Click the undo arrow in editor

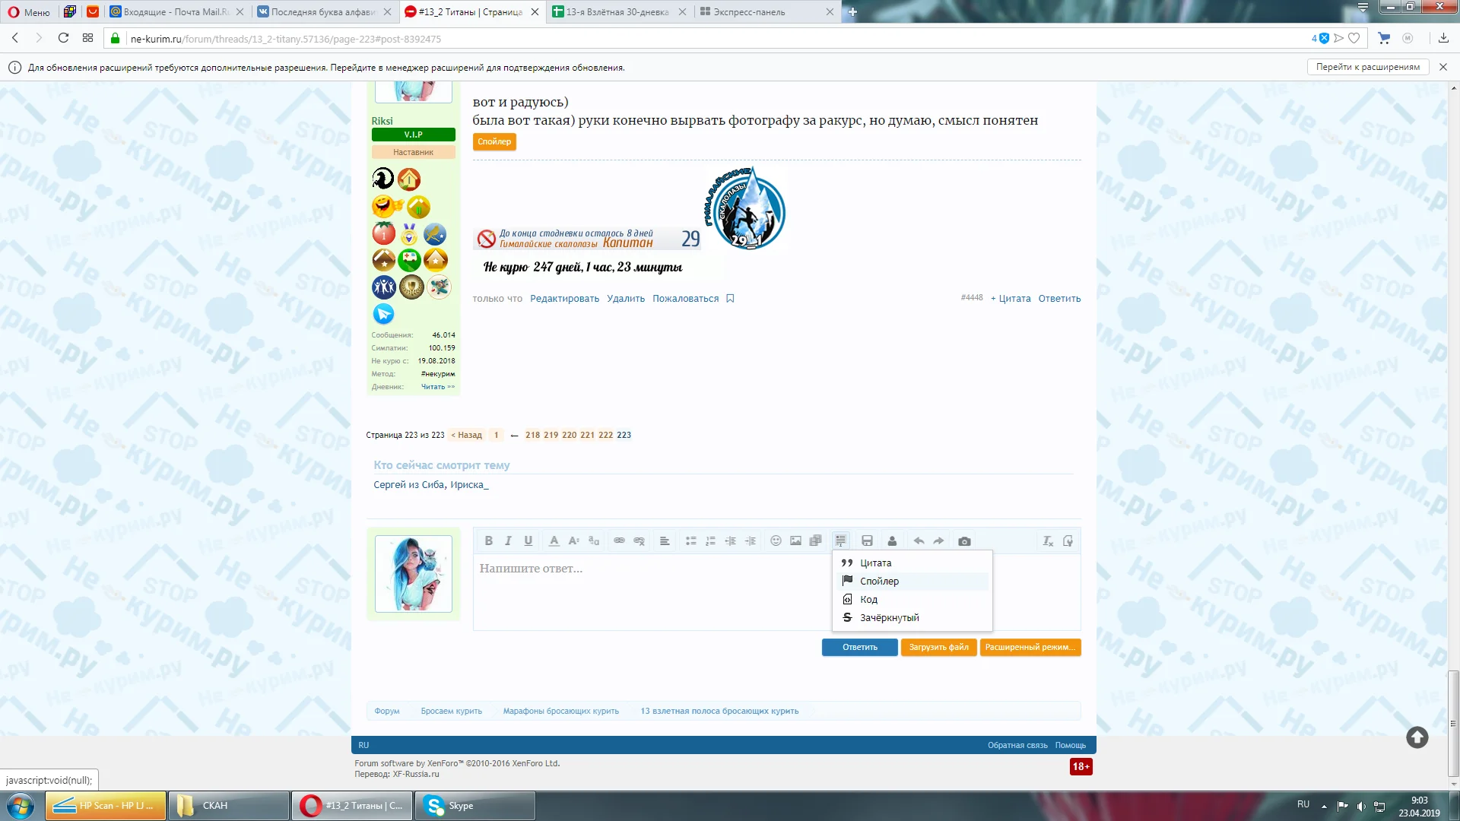pos(919,541)
